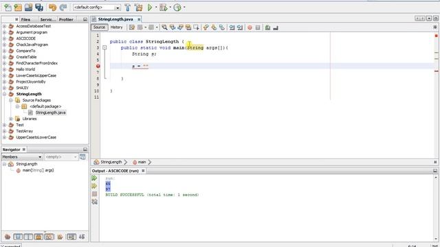Toggle Show Static Members in Navigator

[28, 237]
